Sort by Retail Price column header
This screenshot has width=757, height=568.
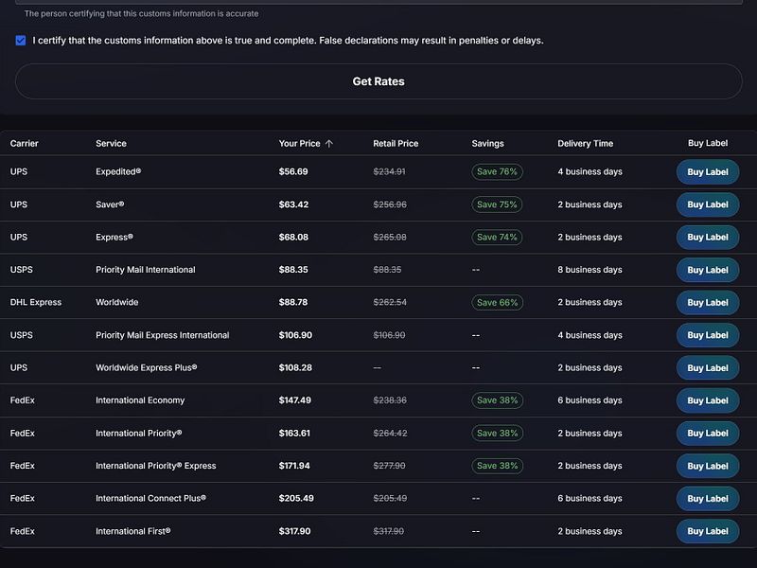point(396,144)
